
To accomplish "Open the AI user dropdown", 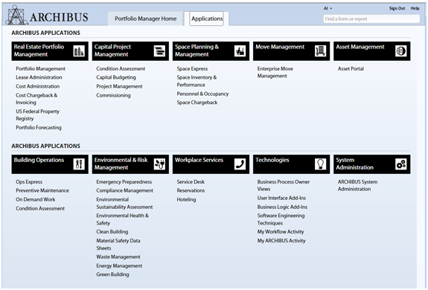I will 328,8.
